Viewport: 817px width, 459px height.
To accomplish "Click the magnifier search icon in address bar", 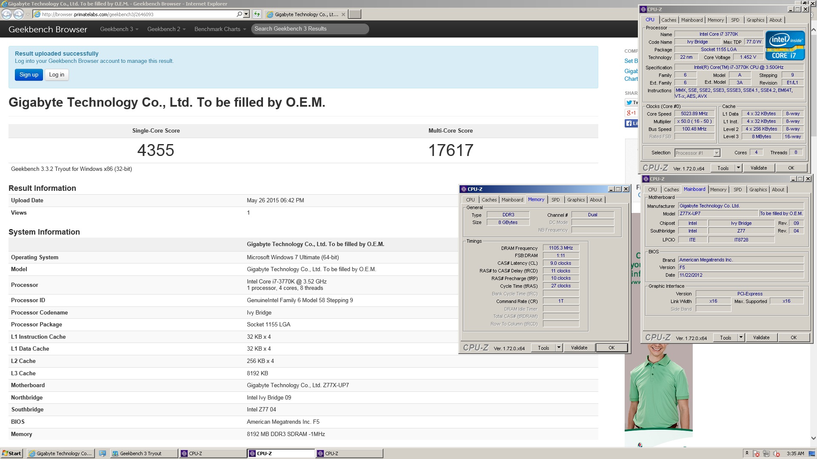I will point(239,14).
